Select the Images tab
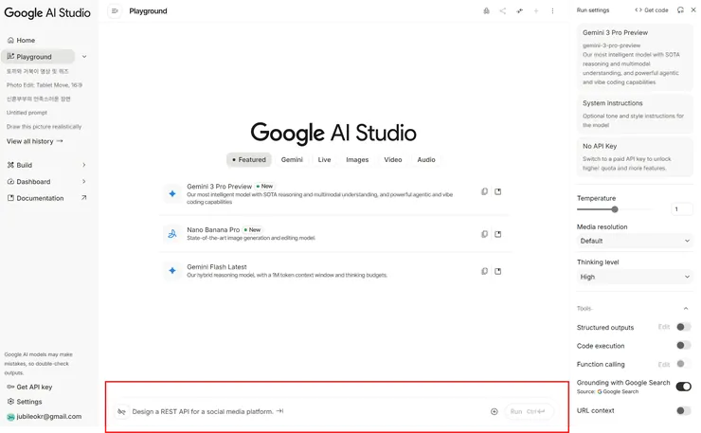 [x=357, y=160]
